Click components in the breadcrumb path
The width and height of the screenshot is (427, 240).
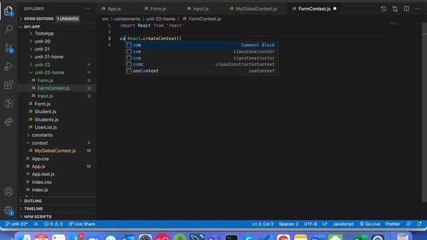[127, 19]
